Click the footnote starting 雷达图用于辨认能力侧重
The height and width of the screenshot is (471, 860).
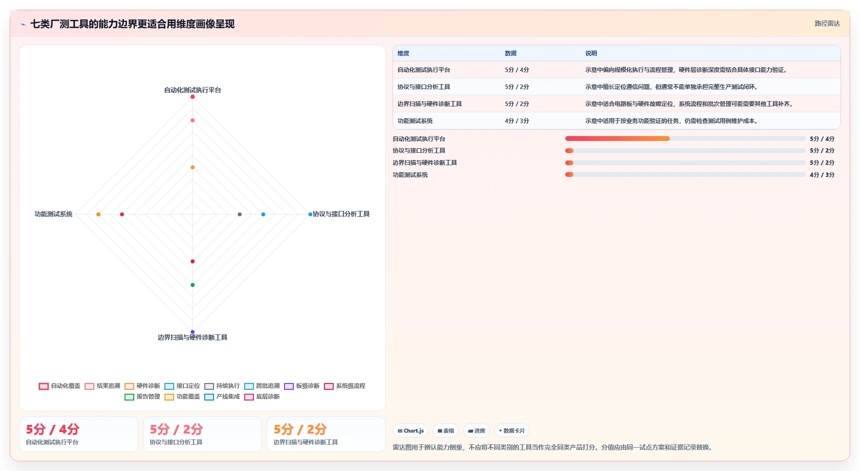pos(554,448)
